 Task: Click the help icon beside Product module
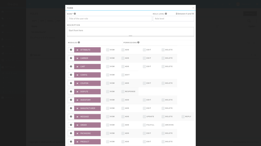[x=71, y=142]
